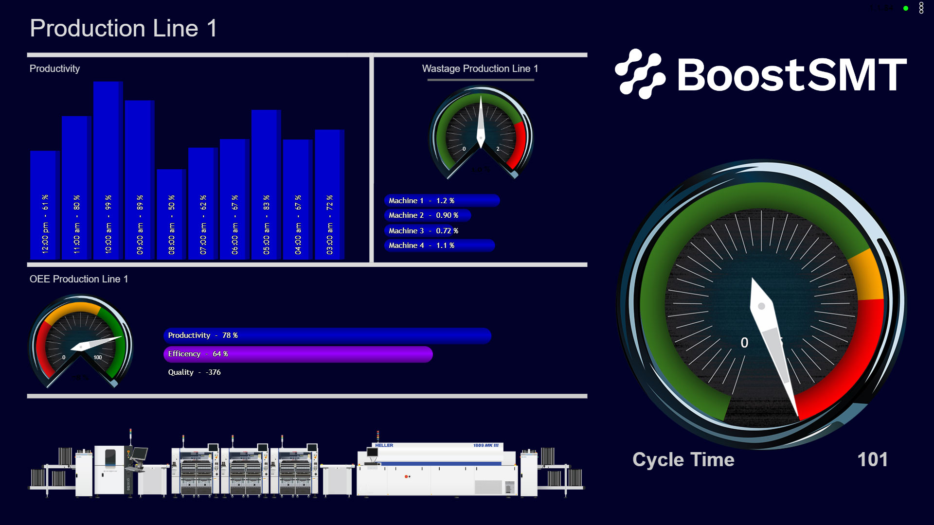Screen dimensions: 934x525
Task: Click the Efficiency 64% progress bar
Action: (x=296, y=353)
